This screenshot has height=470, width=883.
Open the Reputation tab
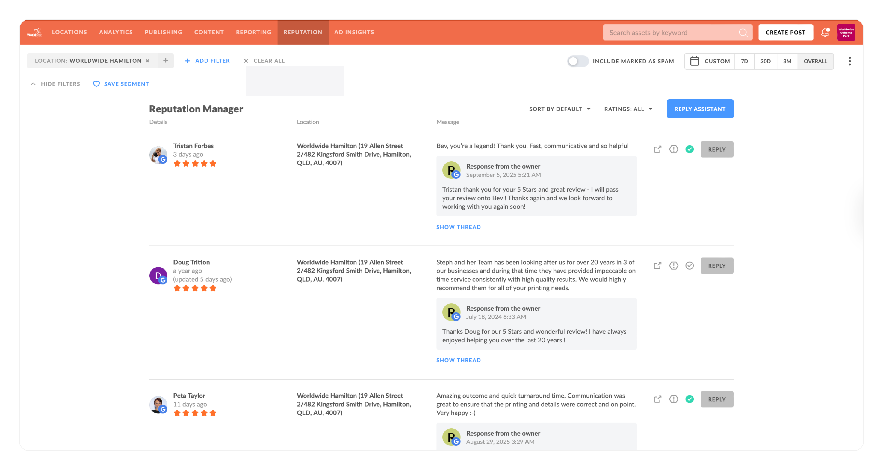303,33
